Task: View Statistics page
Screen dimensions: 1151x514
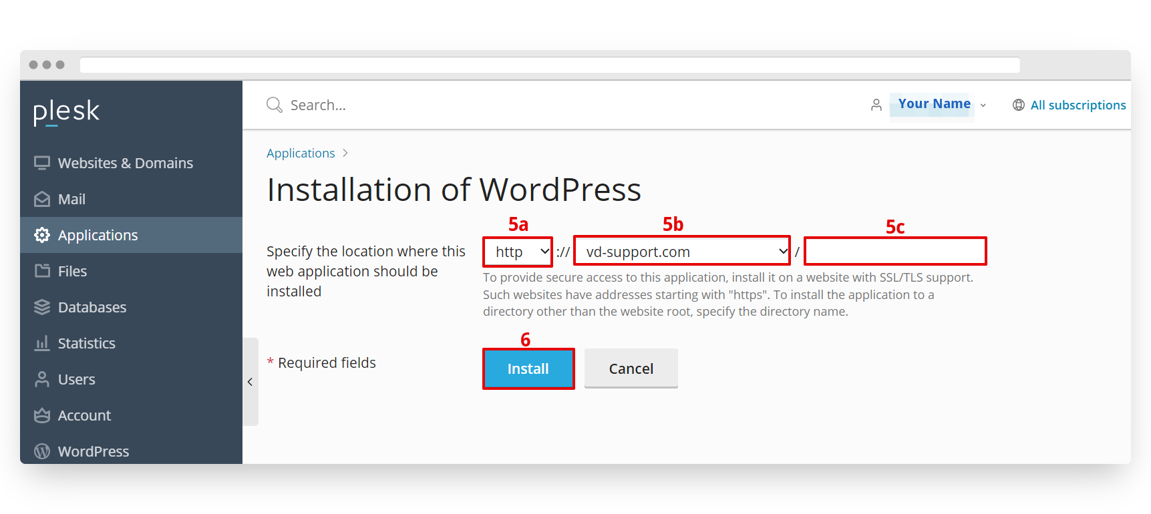Action: (x=131, y=343)
